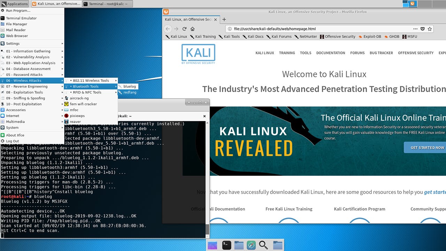The image size is (446, 251).
Task: Open the Terminal icon in the dock
Action: click(x=226, y=245)
